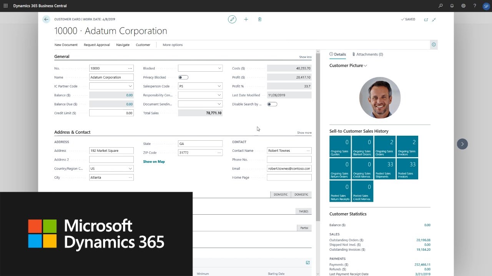Click the Address input field

[111, 151]
